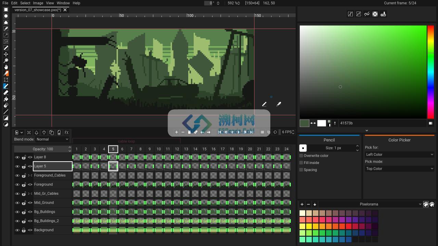Open the Pick for Left Color dropdown

click(399, 154)
